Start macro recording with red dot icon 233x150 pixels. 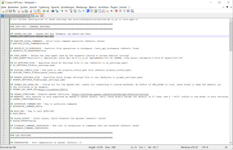pyautogui.click(x=116, y=11)
